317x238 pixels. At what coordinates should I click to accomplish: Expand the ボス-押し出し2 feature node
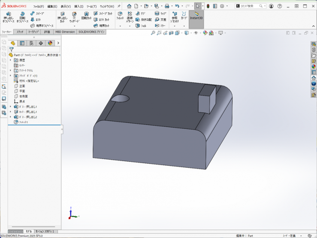[x=11, y=117]
